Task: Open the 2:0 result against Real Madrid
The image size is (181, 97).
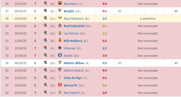Action: coord(104,93)
